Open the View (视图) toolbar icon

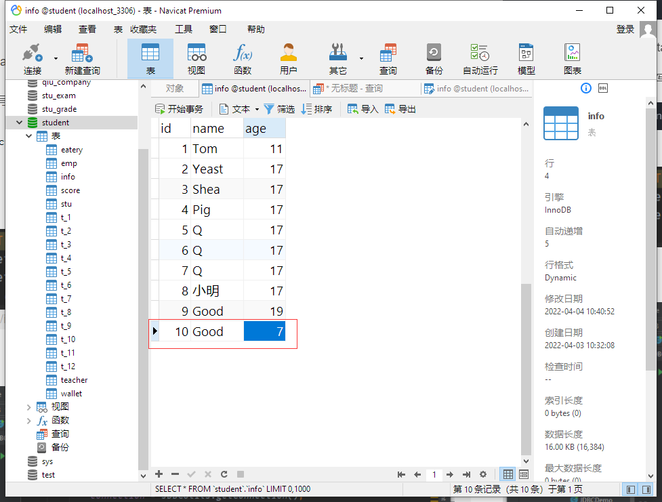point(196,59)
